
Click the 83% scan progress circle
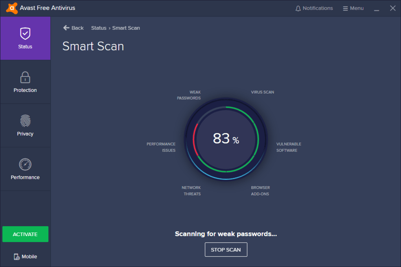(226, 139)
